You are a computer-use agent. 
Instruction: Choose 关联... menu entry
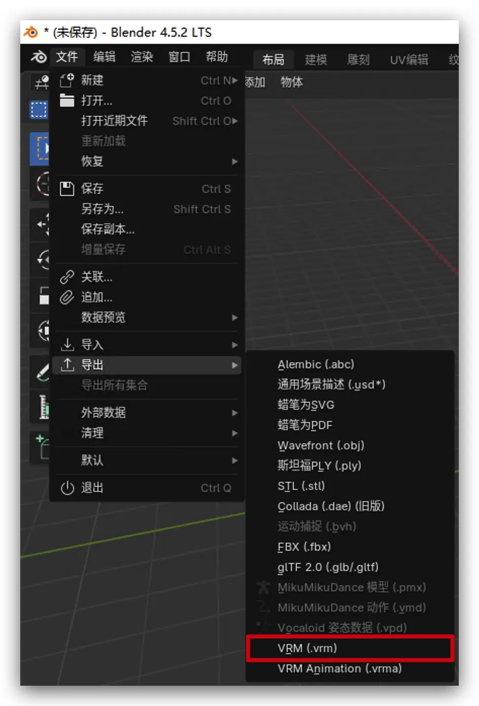[147, 277]
